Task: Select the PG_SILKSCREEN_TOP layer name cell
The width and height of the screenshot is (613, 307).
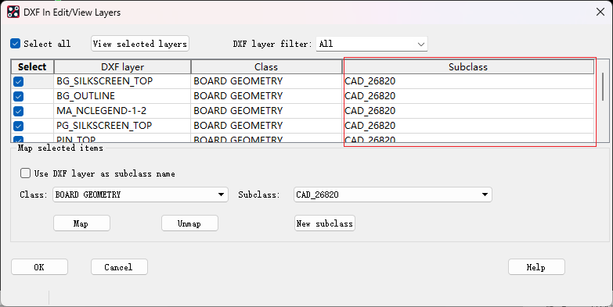Action: 122,126
